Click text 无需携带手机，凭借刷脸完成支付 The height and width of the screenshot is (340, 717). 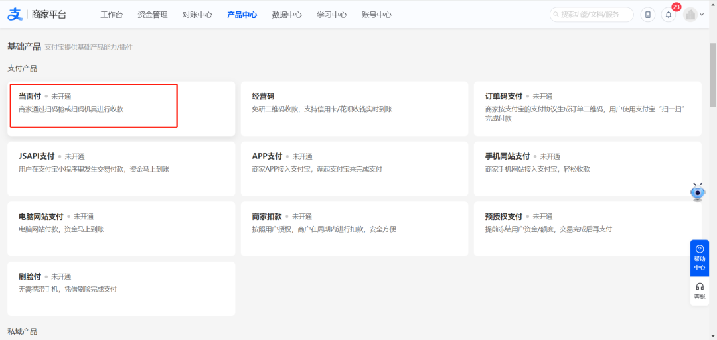(x=68, y=290)
